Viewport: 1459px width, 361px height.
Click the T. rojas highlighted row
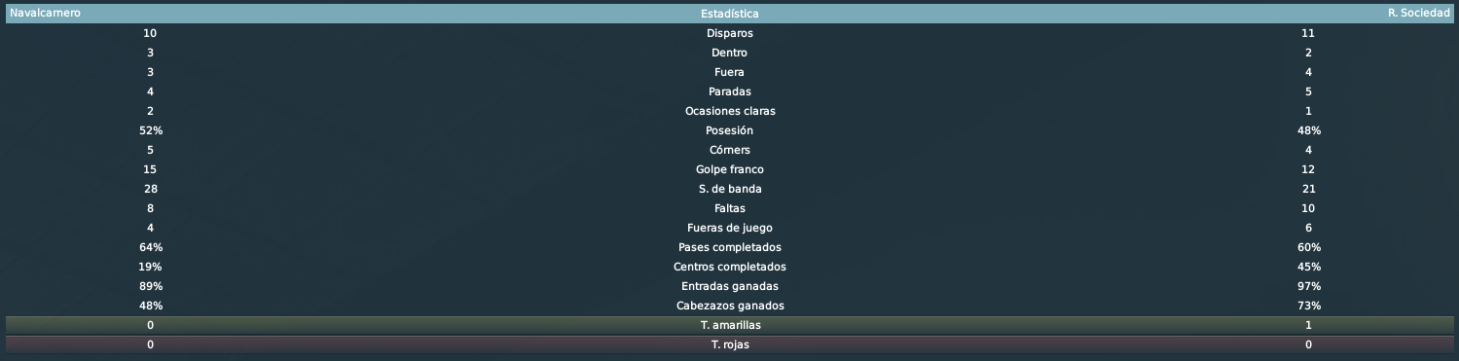[729, 344]
